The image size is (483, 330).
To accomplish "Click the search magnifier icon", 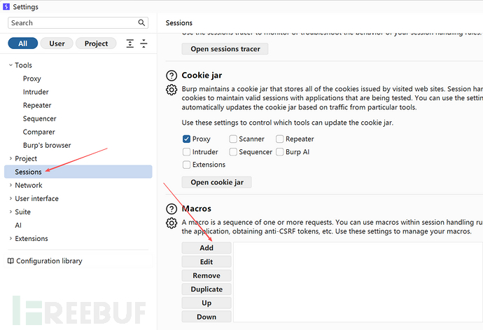I will click(142, 23).
